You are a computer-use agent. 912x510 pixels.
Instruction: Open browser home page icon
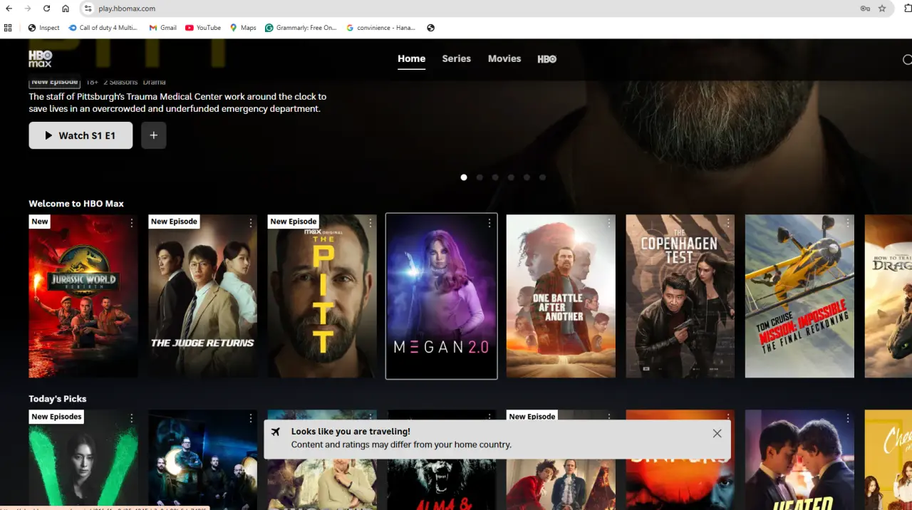(66, 9)
